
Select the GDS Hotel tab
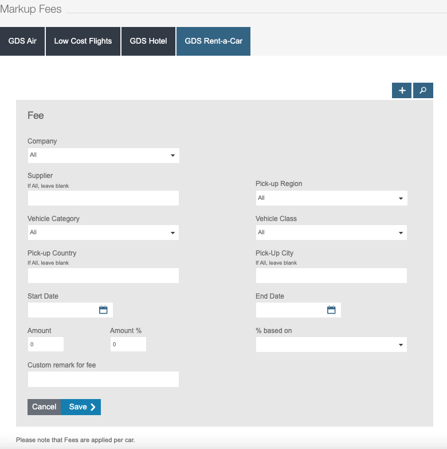(x=148, y=41)
